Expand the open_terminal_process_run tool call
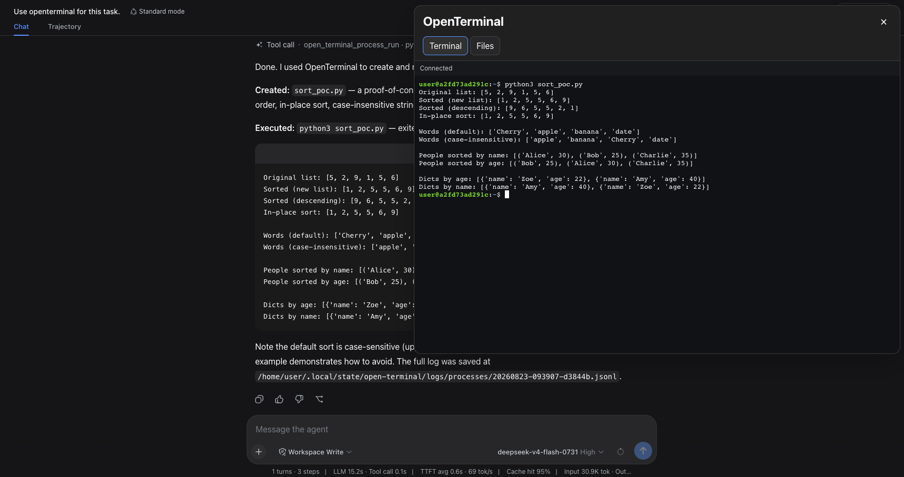 334,45
